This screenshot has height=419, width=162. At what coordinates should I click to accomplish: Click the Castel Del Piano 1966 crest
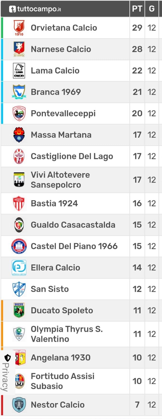point(19,246)
